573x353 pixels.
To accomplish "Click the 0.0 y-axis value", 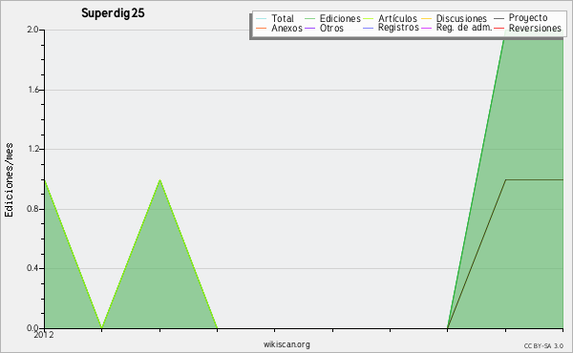I will pyautogui.click(x=32, y=328).
